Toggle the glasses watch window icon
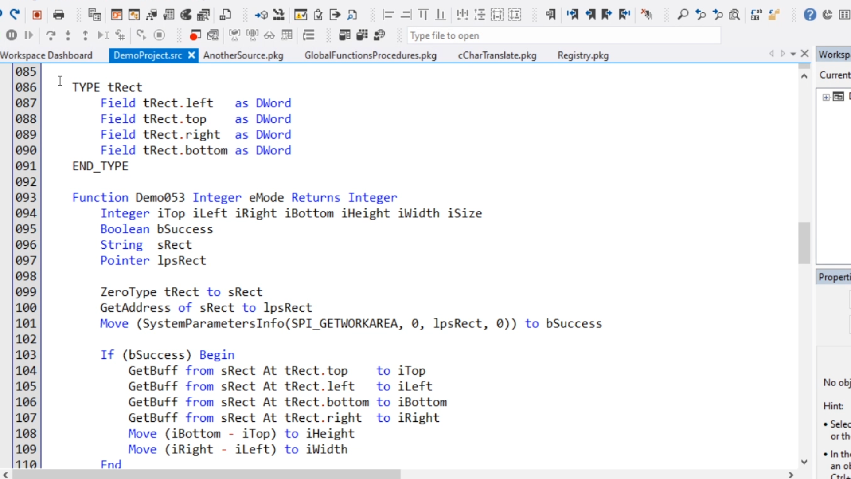Screen dimensions: 851x479 [x=269, y=35]
